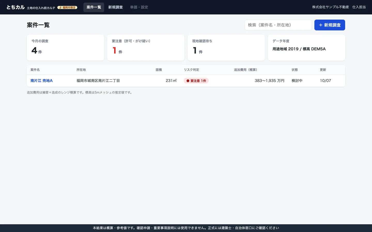Click the 案件一覧 page heading
The image size is (372, 232).
38,25
